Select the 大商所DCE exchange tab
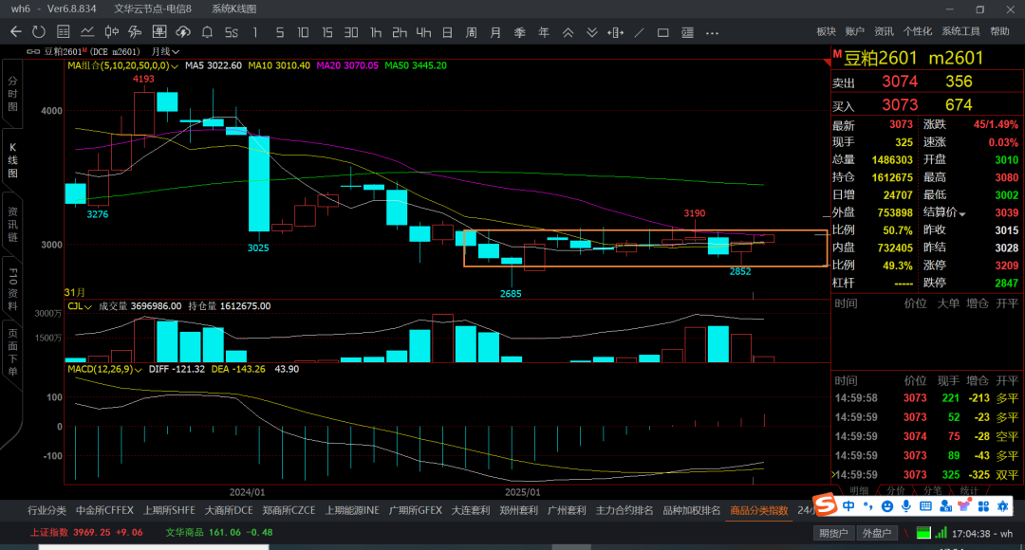This screenshot has height=550, width=1025. coord(229,510)
